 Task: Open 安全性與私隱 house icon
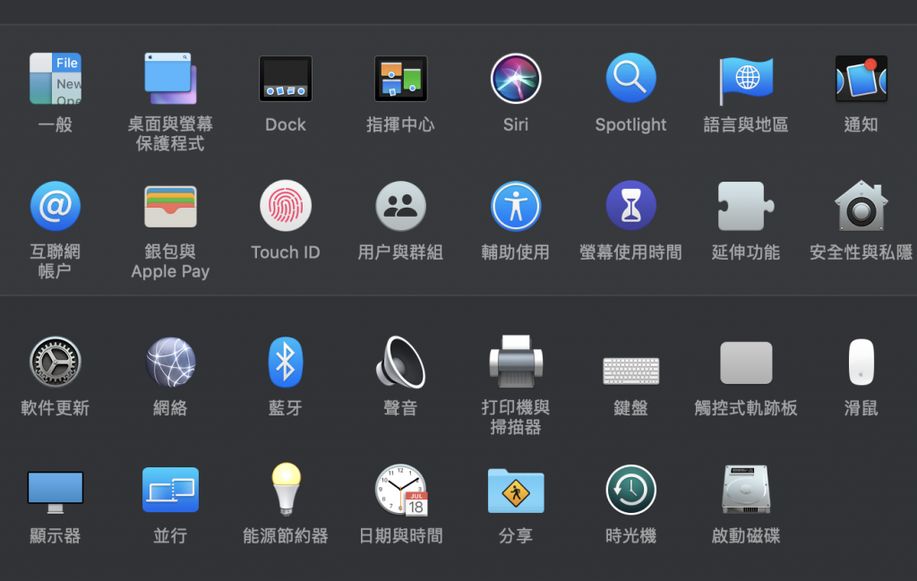pyautogui.click(x=861, y=206)
